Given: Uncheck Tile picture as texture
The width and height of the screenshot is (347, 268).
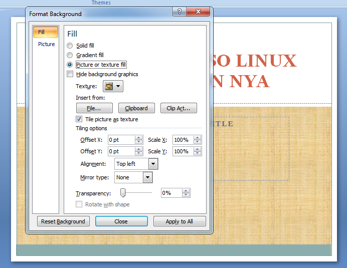Looking at the screenshot, I should coord(79,119).
